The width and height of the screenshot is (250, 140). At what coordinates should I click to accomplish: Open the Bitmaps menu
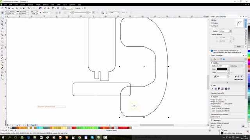click(x=46, y=5)
